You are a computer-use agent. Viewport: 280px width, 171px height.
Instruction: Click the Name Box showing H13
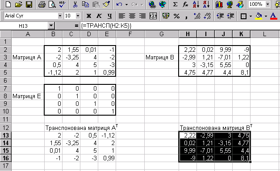(24, 26)
